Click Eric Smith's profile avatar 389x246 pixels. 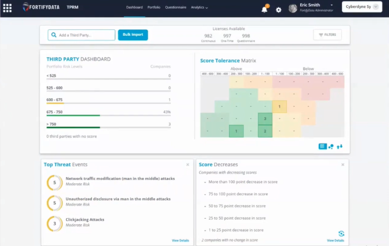point(293,8)
